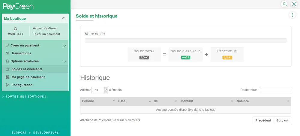Click the Activer PayGreen link
This screenshot has width=300, height=136.
pos(45,28)
